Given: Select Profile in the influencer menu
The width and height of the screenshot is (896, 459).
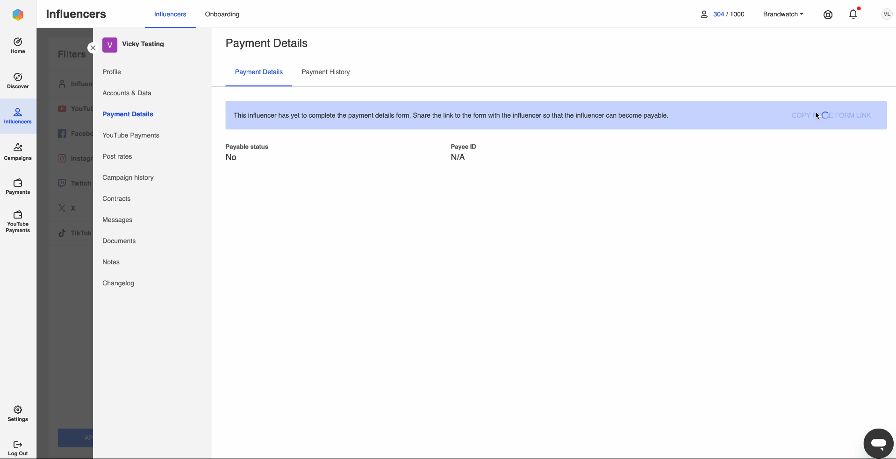Looking at the screenshot, I should click(x=111, y=72).
